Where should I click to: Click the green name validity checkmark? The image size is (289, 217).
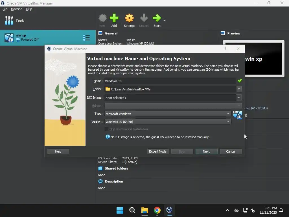pyautogui.click(x=240, y=81)
